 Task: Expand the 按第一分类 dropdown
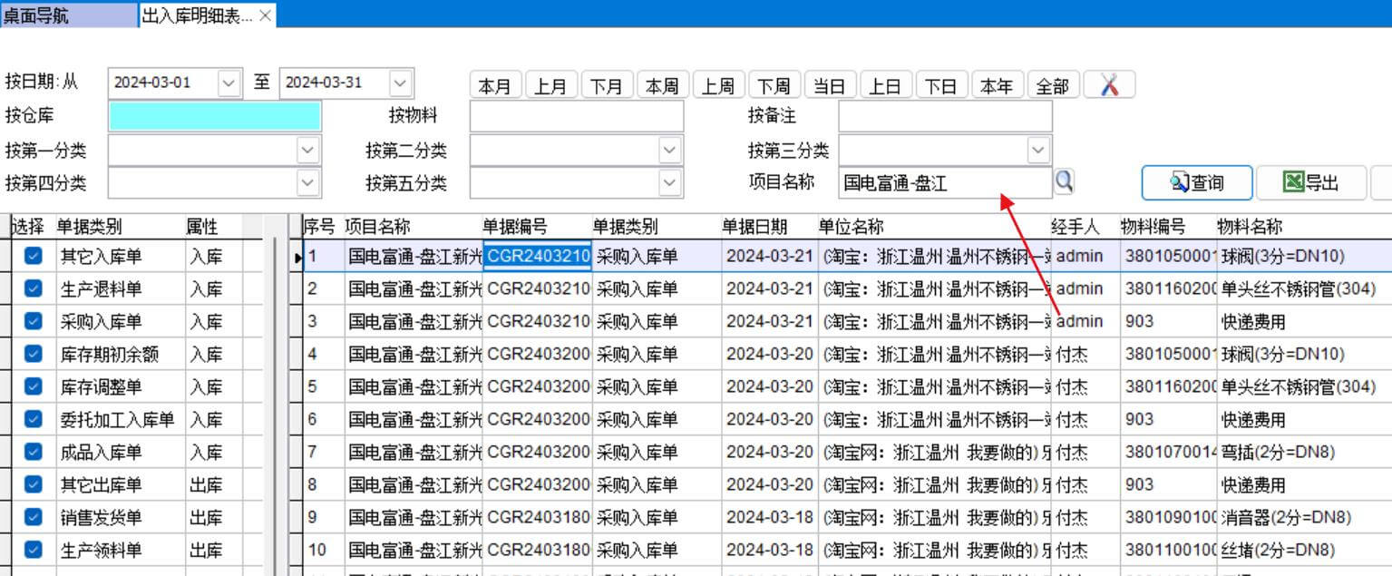coord(308,150)
